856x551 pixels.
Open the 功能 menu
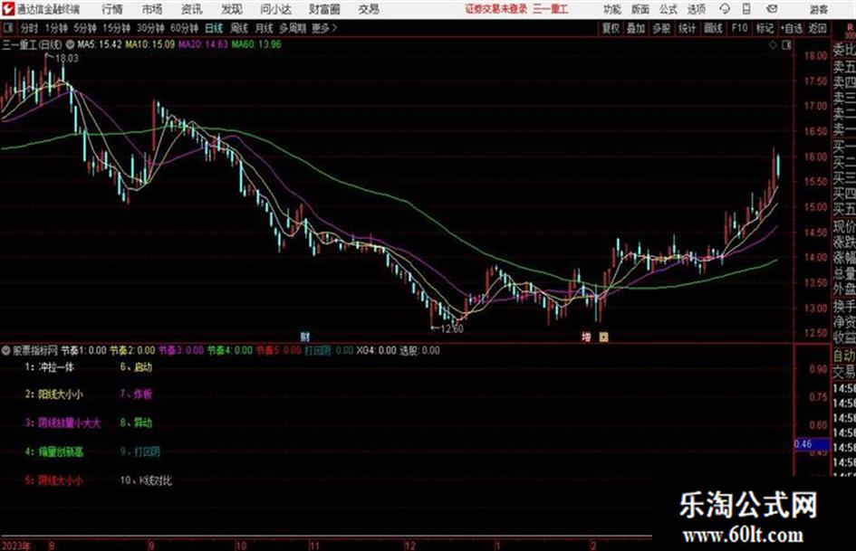(612, 9)
